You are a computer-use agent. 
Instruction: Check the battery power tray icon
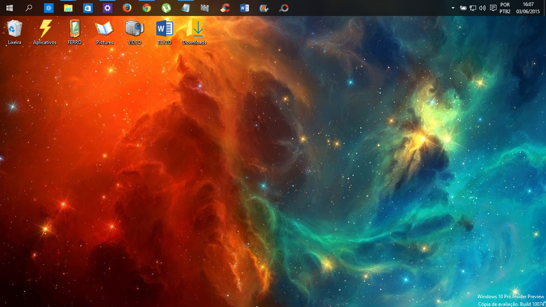coord(463,8)
